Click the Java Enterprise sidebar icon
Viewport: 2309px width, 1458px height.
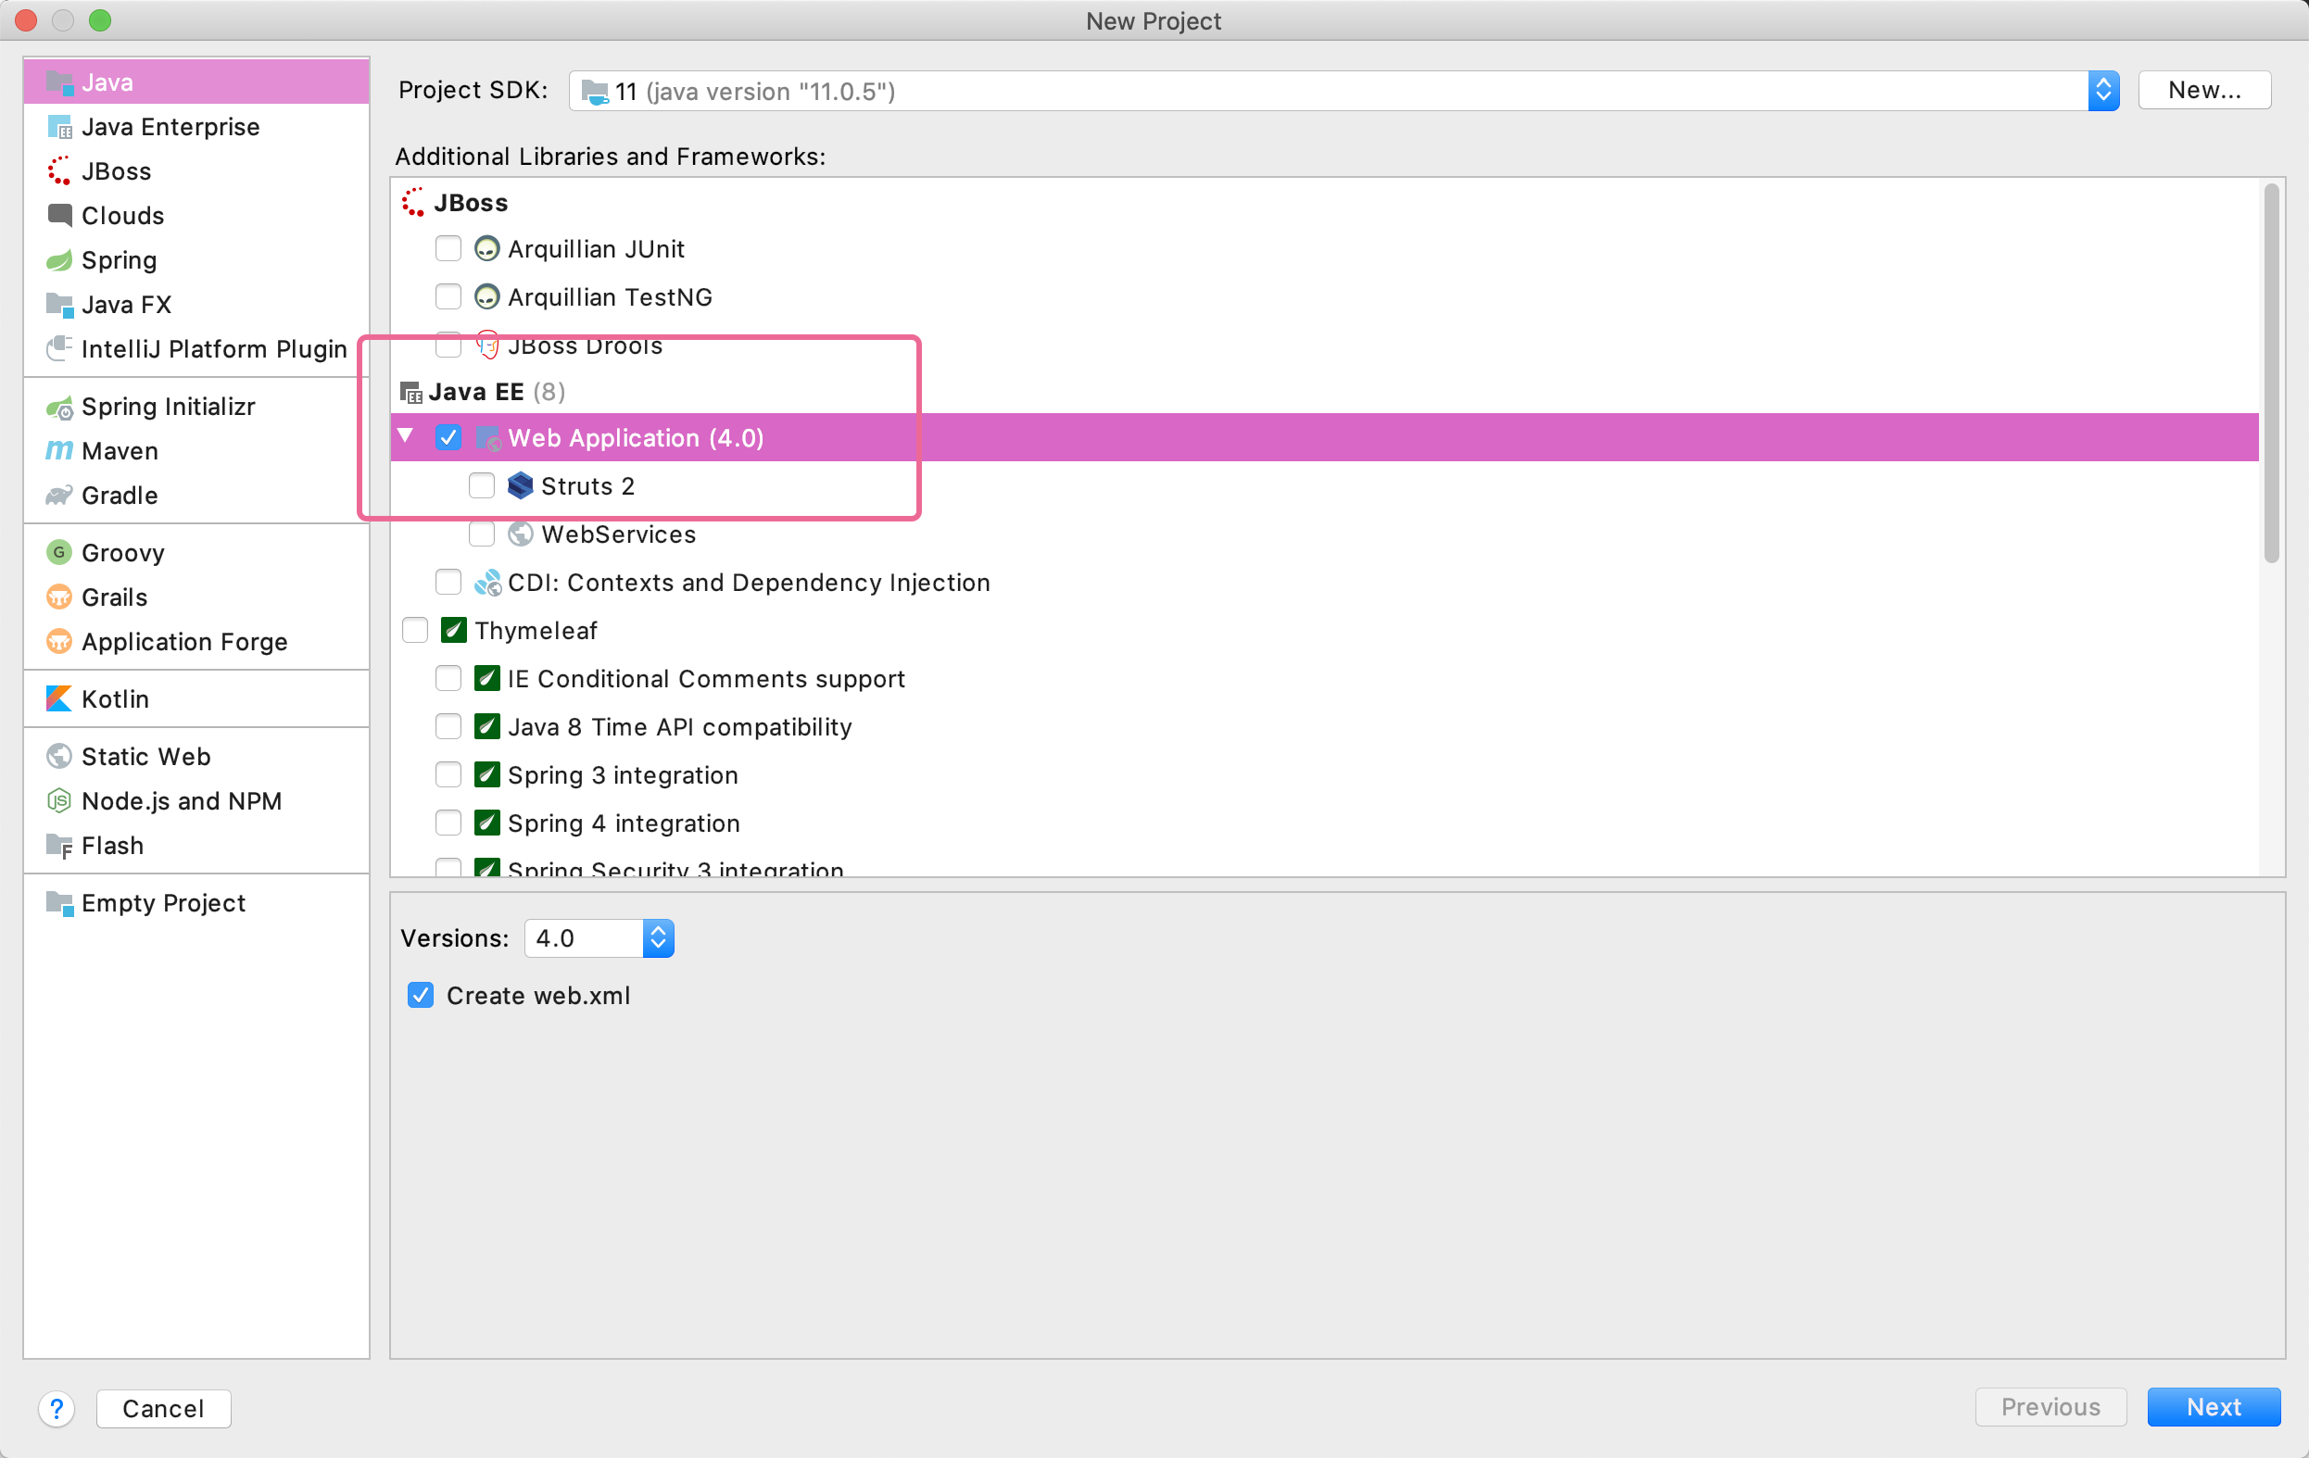coord(59,127)
